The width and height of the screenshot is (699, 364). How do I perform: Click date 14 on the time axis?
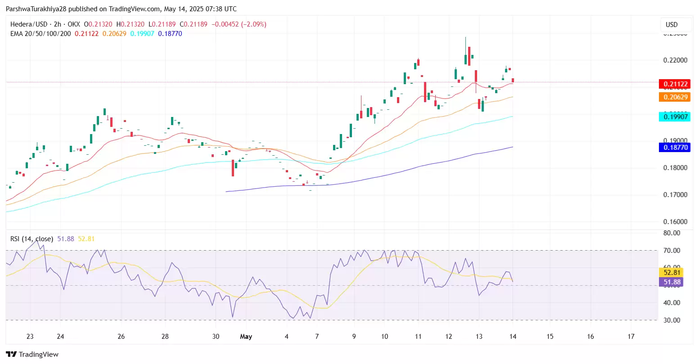[513, 337]
